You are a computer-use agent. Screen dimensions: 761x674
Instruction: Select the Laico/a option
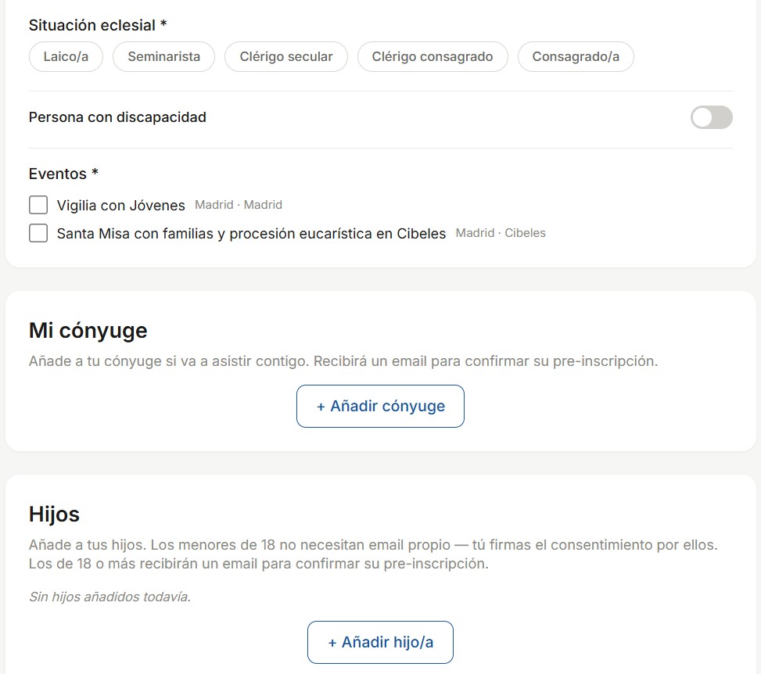tap(66, 57)
